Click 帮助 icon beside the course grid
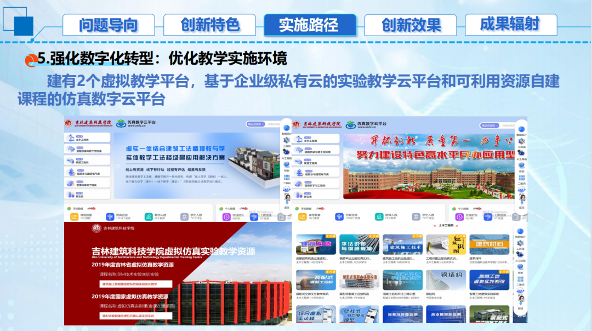 click(520, 267)
